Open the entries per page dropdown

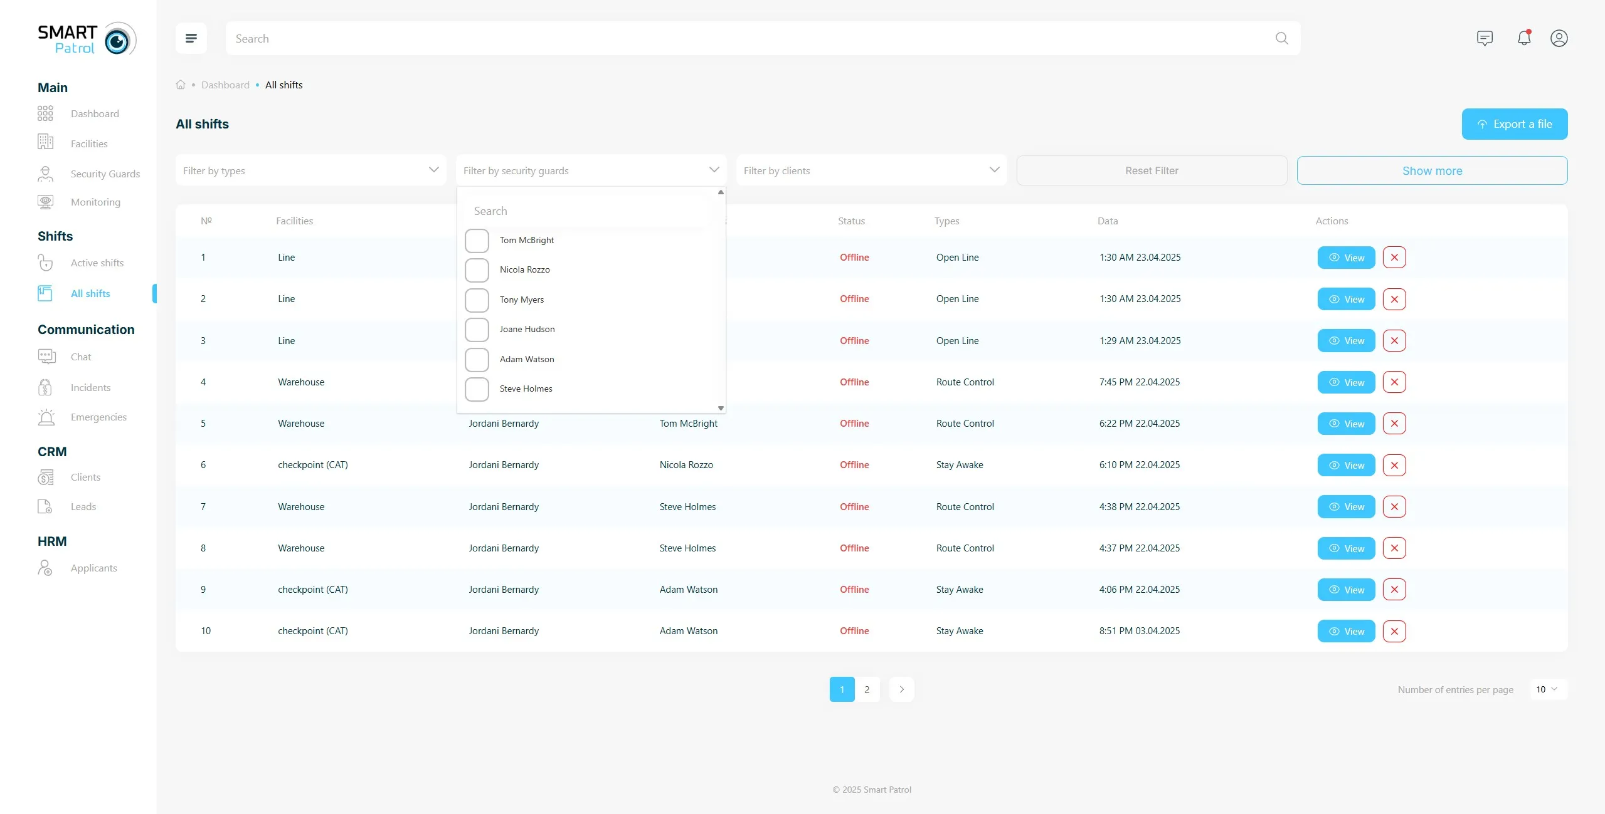coord(1548,689)
